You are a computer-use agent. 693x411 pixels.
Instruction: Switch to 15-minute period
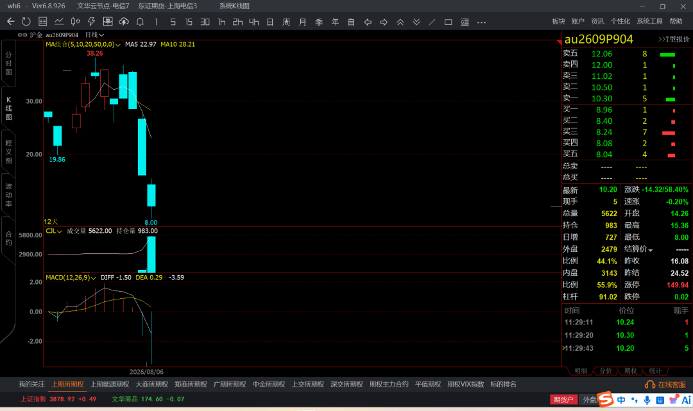click(189, 22)
